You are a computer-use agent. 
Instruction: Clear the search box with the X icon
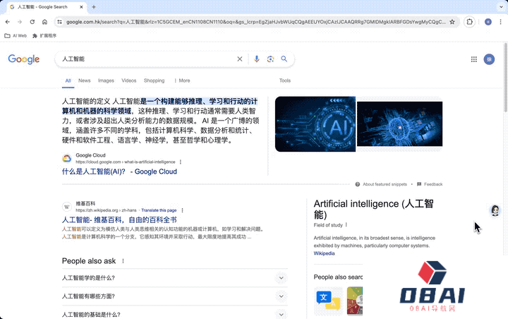coord(240,59)
